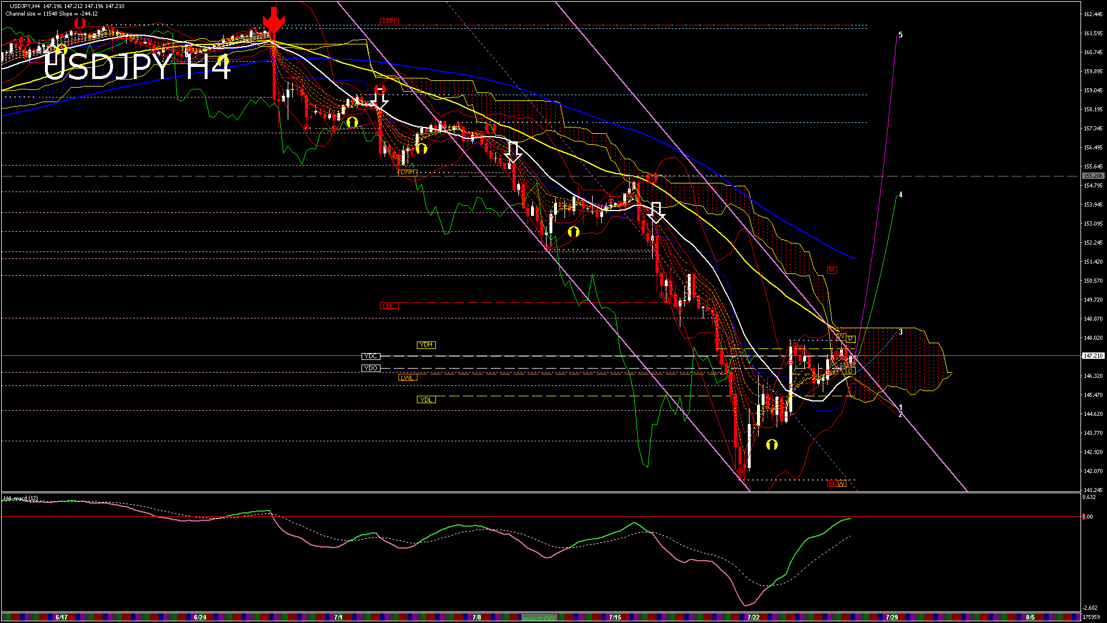Click the yellow YDL label box

tap(426, 400)
